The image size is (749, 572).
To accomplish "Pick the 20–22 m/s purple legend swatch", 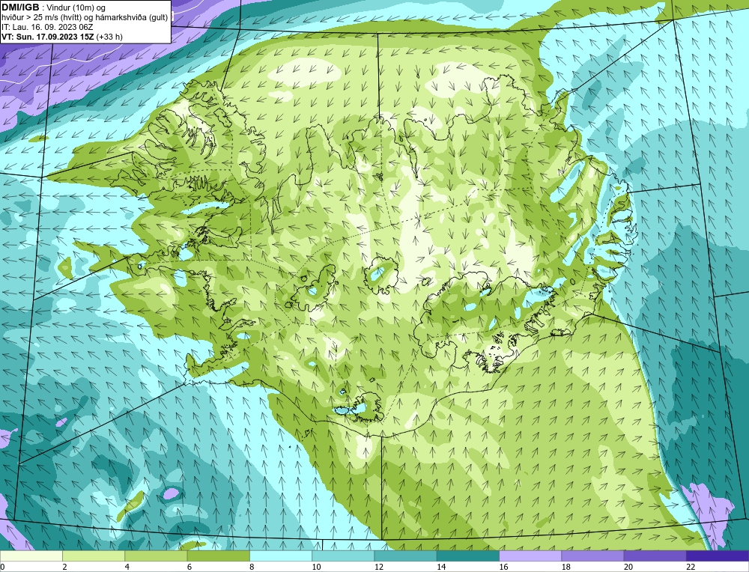I will coord(655,556).
